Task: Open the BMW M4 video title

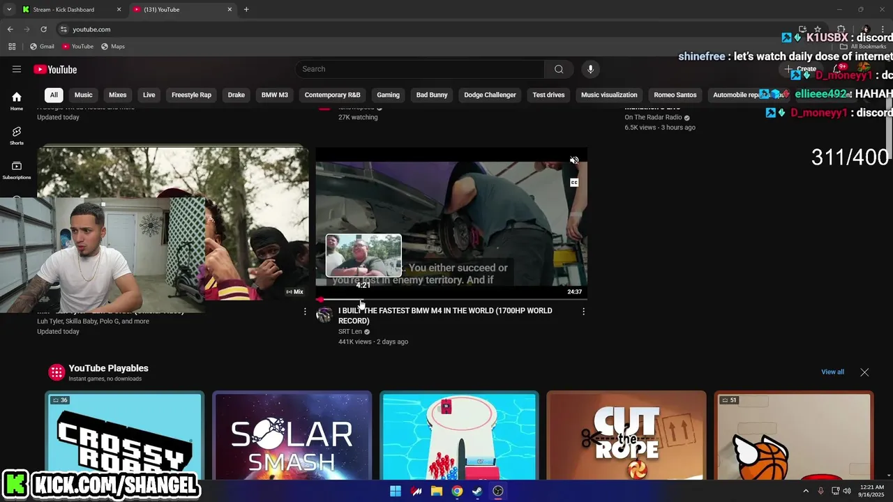Action: click(x=445, y=316)
